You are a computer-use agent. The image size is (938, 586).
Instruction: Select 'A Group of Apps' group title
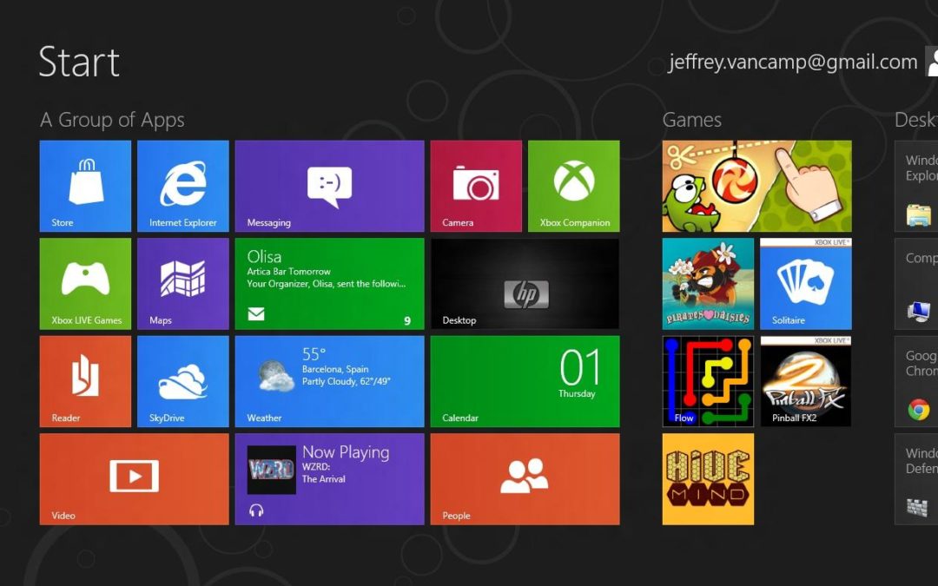[112, 120]
